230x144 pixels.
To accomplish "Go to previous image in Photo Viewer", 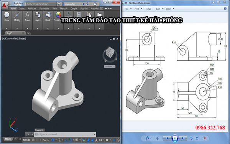I will click(x=167, y=138).
